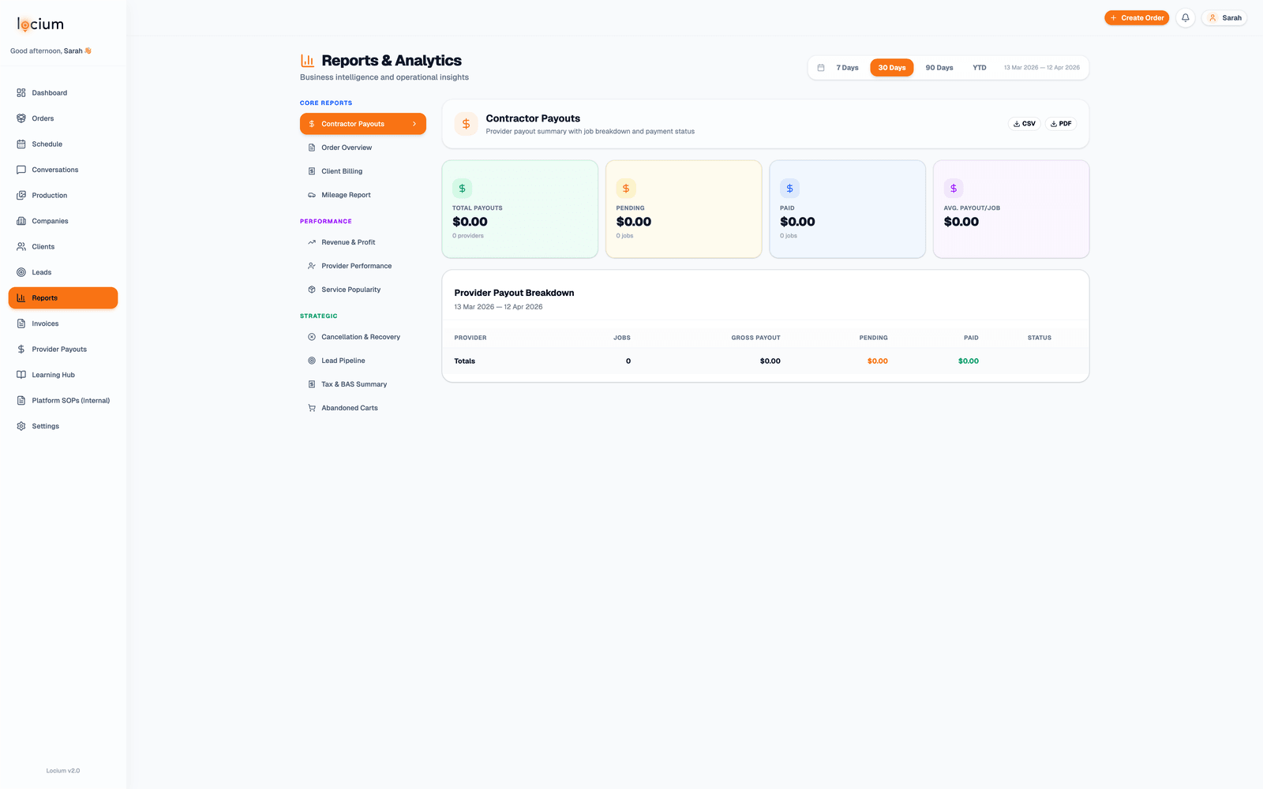
Task: Click the Create Order button
Action: pyautogui.click(x=1137, y=17)
